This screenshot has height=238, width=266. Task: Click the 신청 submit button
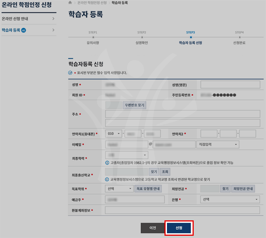pos(179,228)
